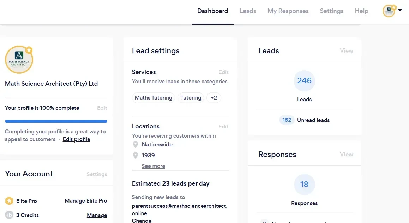Click the credits coin icon

coord(9,215)
